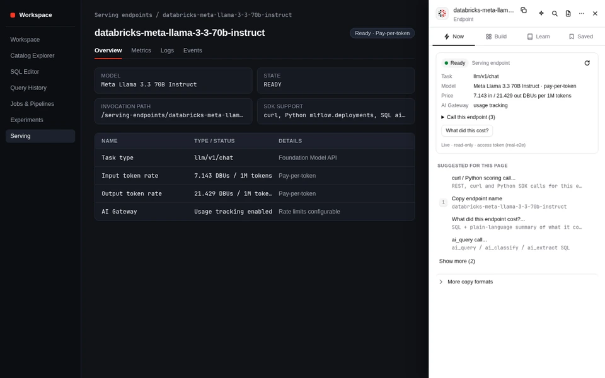This screenshot has width=605, height=378.
Task: Click 'What did this cost?' button
Action: click(467, 130)
